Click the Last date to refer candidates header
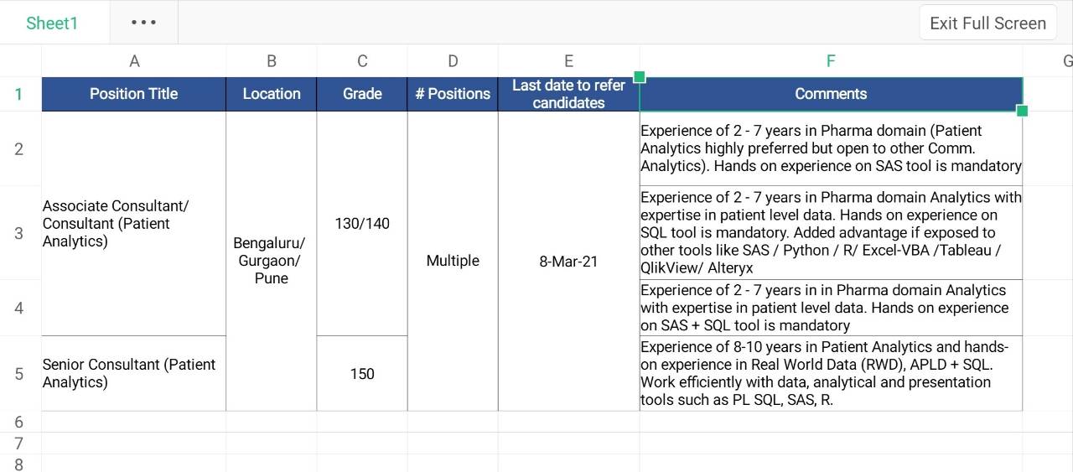 tap(568, 94)
